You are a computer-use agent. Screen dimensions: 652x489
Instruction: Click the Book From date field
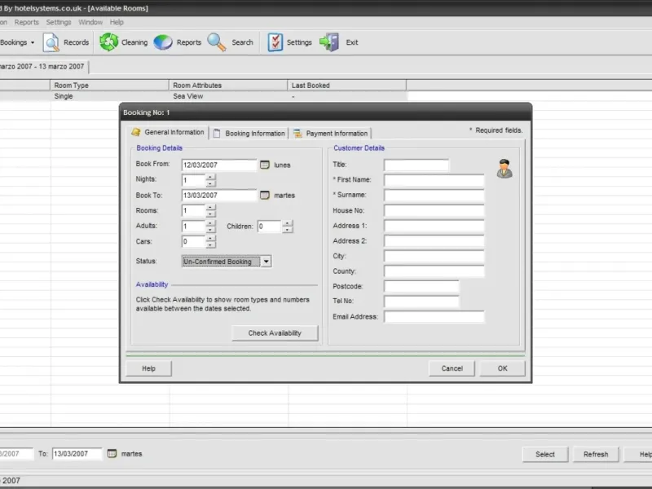pos(219,165)
